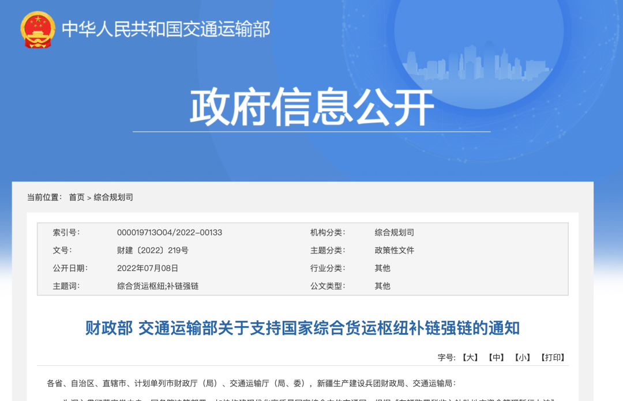Click 其他 in the 行业分类 row
The image size is (623, 401).
tap(382, 268)
